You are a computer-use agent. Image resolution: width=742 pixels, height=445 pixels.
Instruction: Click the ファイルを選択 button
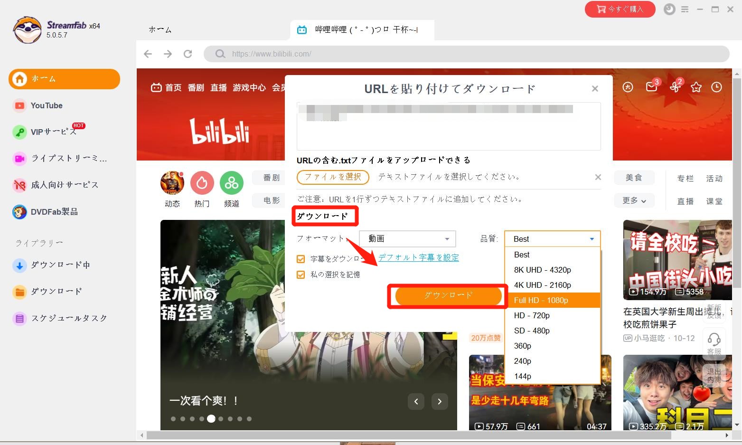point(333,177)
